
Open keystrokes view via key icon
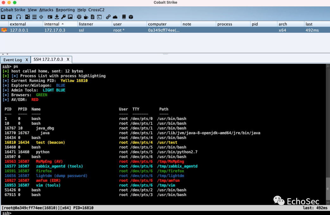63,17
